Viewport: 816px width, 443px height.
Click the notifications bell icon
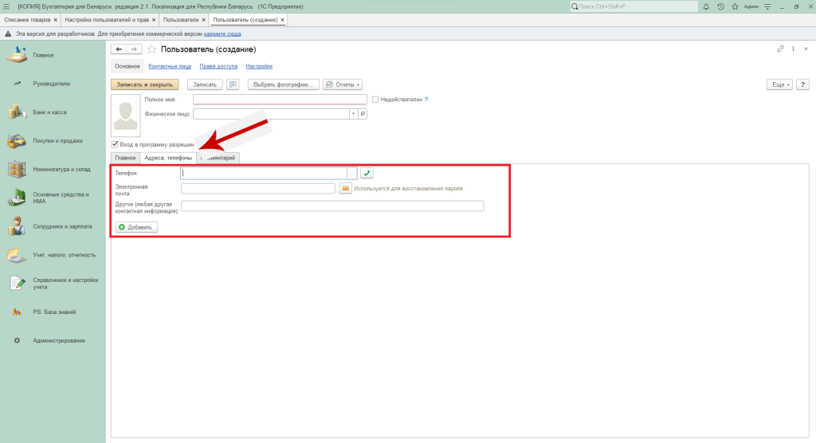point(707,6)
